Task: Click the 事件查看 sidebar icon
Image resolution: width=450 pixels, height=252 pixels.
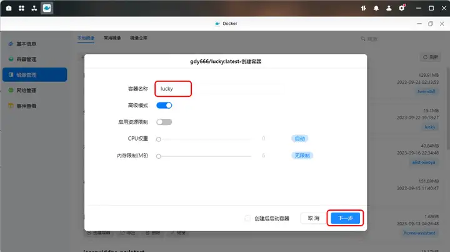Action: click(x=11, y=106)
